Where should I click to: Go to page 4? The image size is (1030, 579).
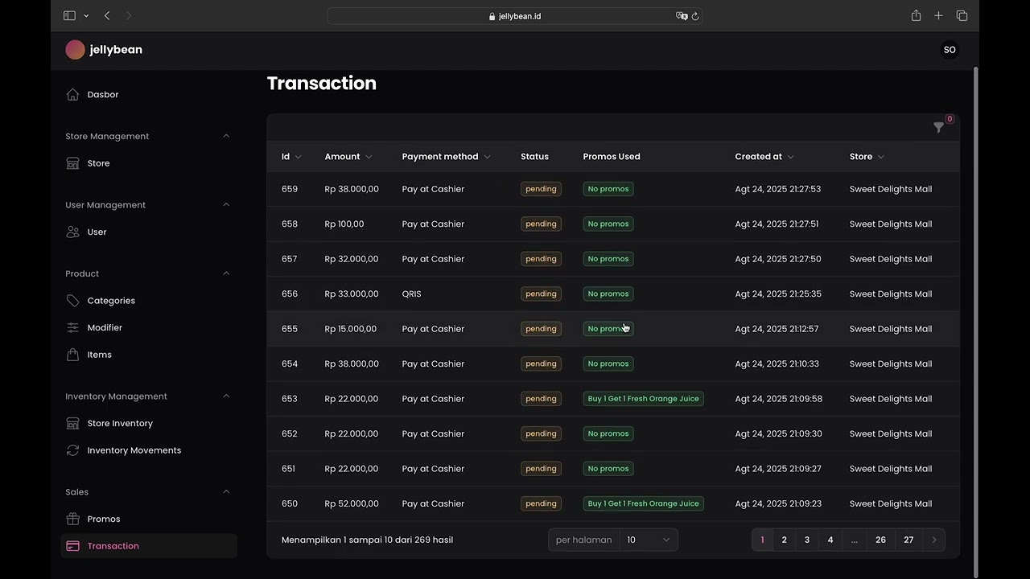(x=830, y=540)
